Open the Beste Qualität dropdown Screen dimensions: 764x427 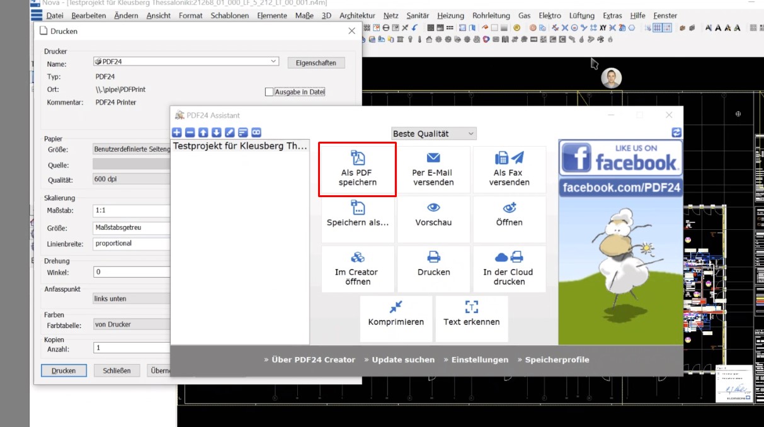click(x=434, y=134)
